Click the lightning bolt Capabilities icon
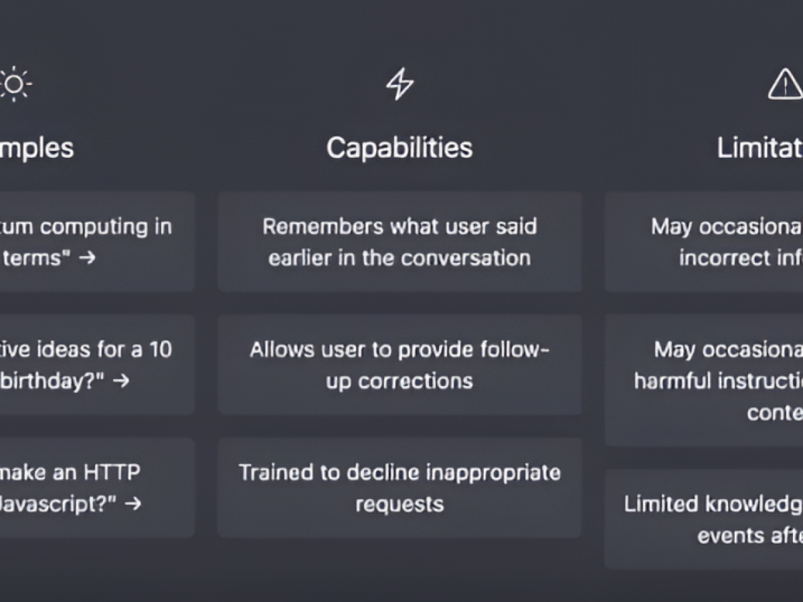This screenshot has width=803, height=602. pos(399,85)
